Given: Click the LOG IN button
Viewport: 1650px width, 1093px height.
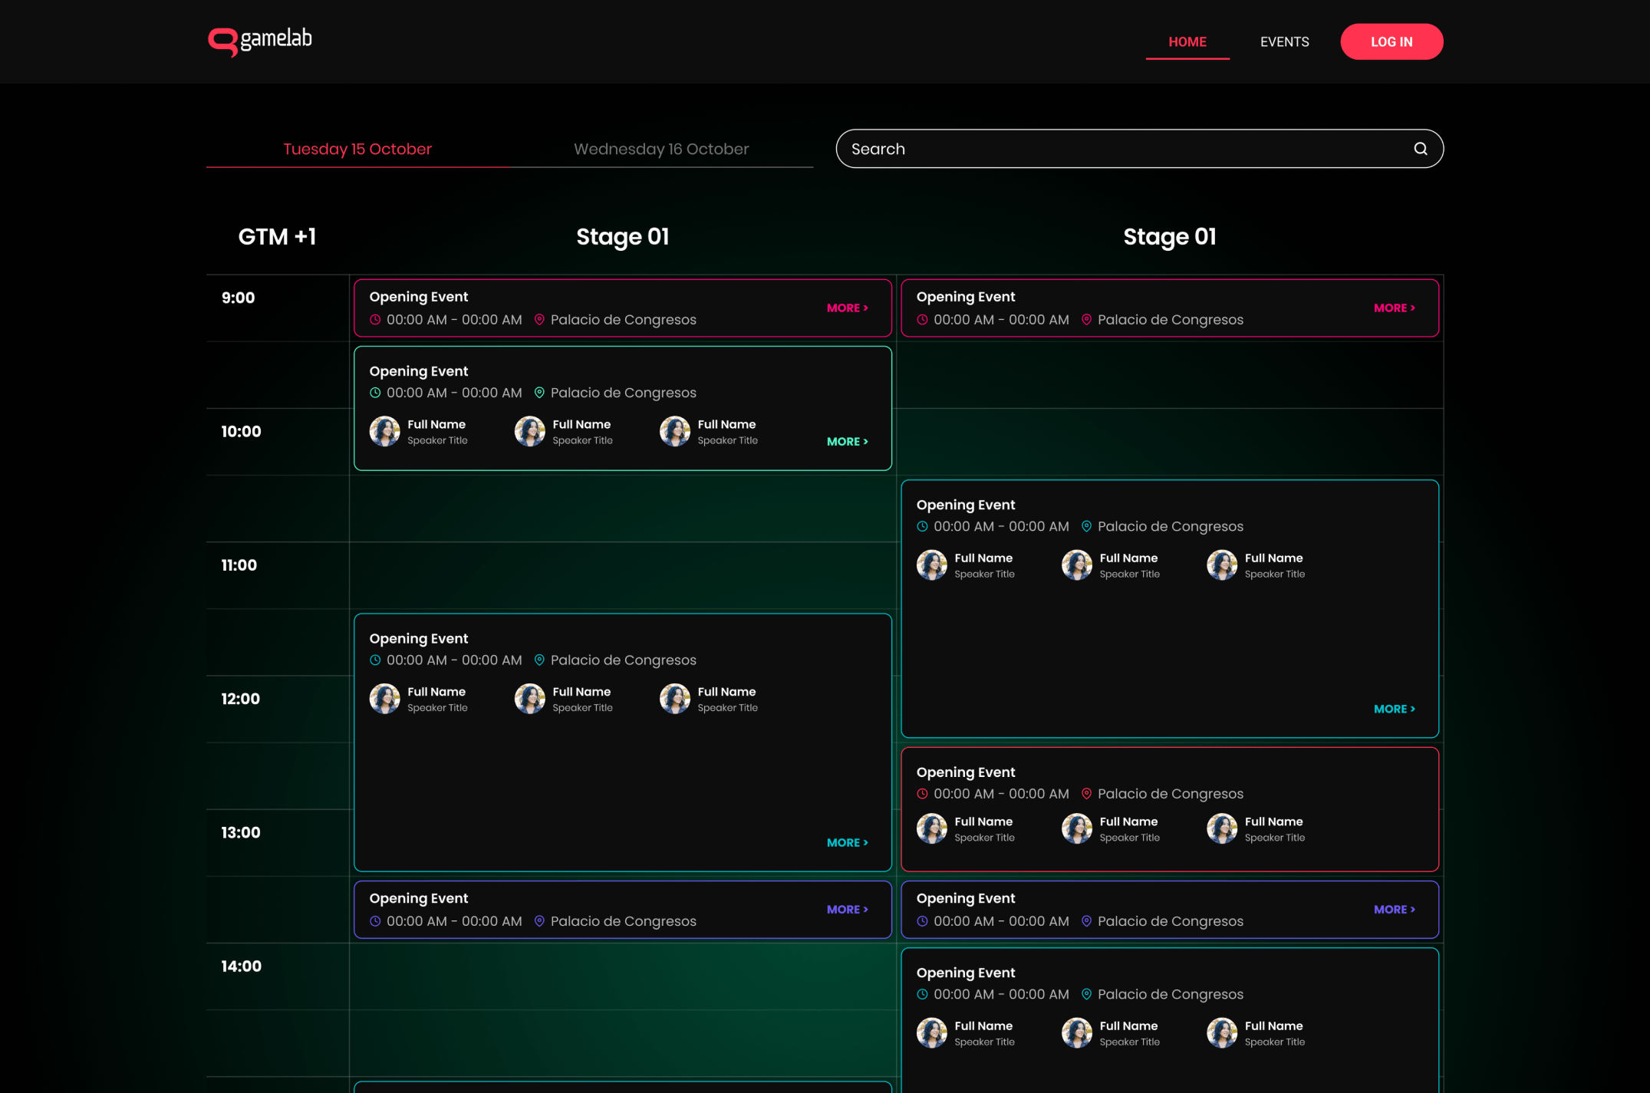Looking at the screenshot, I should tap(1391, 42).
